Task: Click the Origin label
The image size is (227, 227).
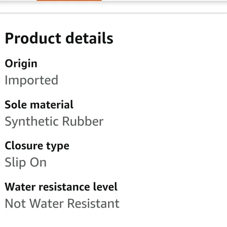Action: pyautogui.click(x=21, y=63)
